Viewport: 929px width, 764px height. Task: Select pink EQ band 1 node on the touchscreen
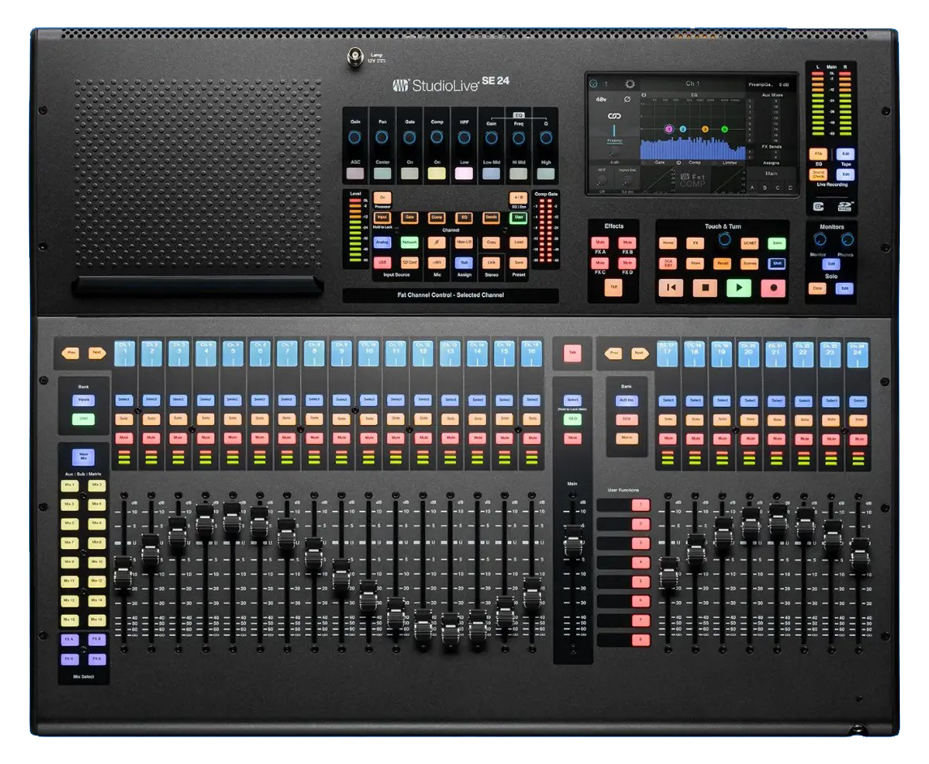(x=669, y=129)
